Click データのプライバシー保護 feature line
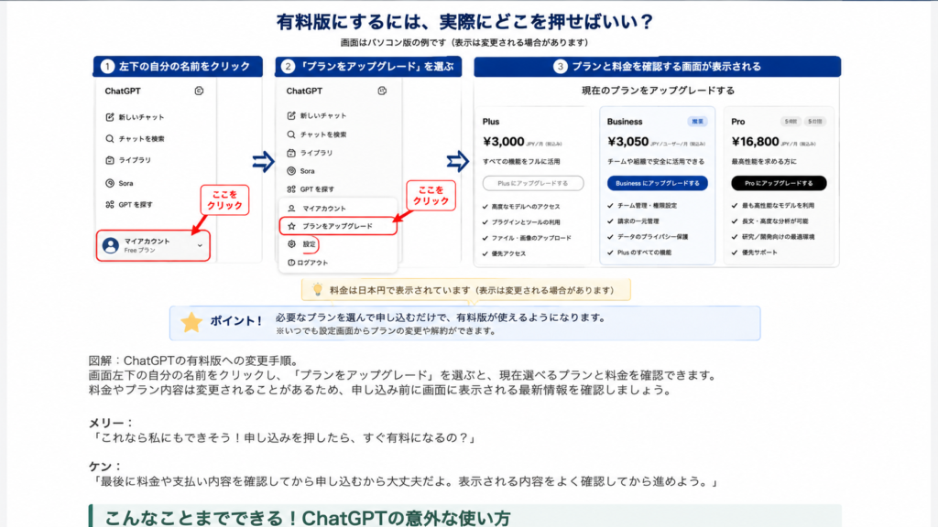Image resolution: width=938 pixels, height=527 pixels. click(x=652, y=237)
